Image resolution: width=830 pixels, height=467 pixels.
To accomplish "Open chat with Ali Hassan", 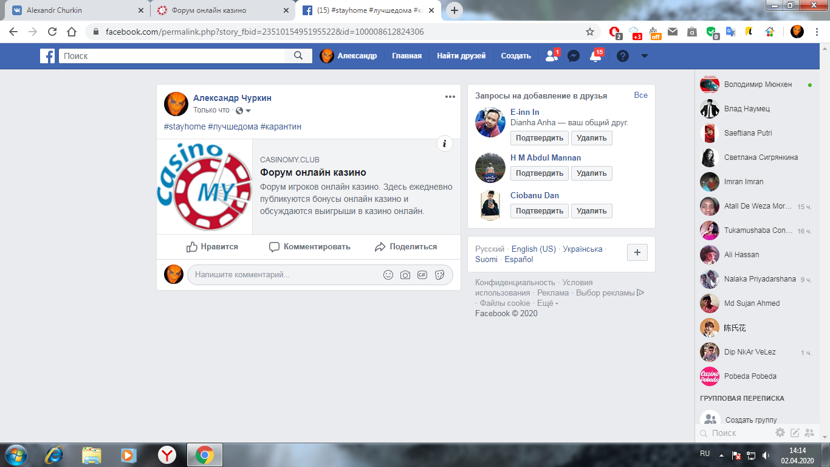I will pyautogui.click(x=756, y=255).
